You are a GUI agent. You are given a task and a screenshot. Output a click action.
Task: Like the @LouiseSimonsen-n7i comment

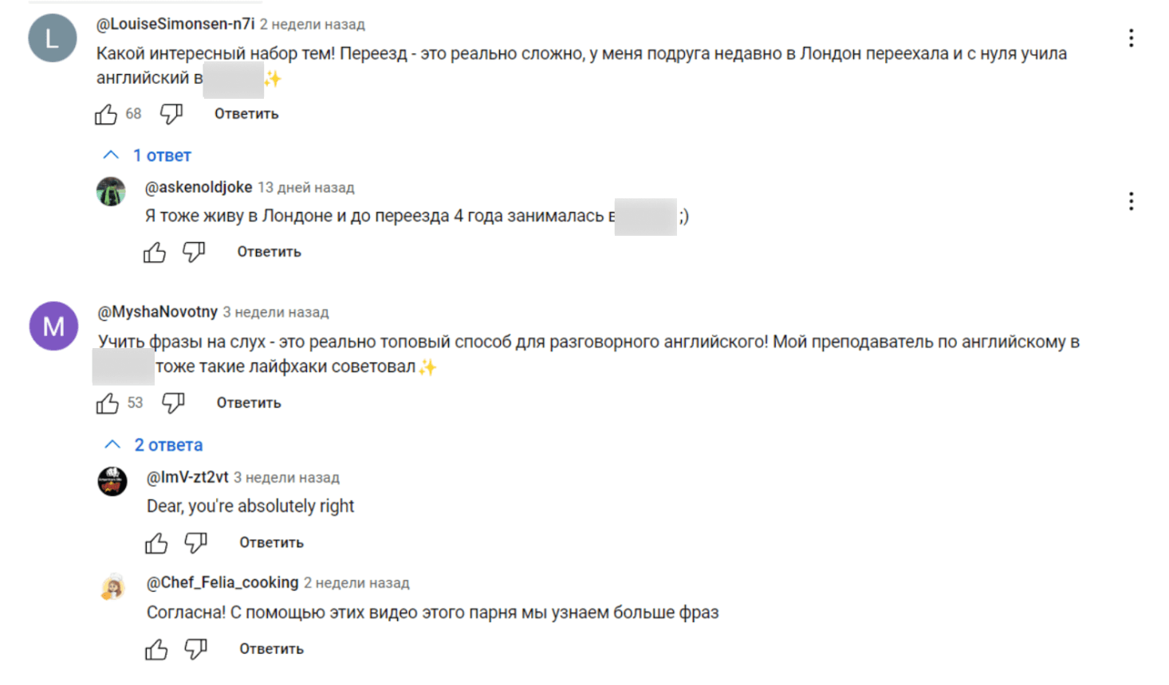point(106,115)
